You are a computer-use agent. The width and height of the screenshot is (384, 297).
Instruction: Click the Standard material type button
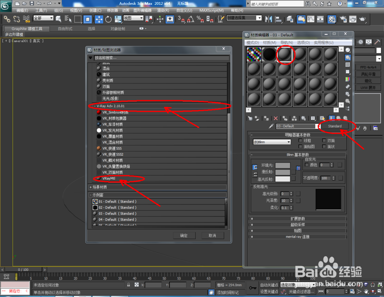pos(335,126)
